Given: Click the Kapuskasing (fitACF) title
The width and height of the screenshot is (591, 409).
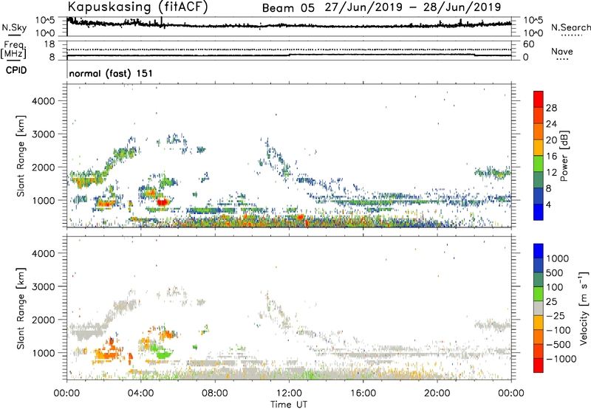Looking at the screenshot, I should tap(137, 7).
